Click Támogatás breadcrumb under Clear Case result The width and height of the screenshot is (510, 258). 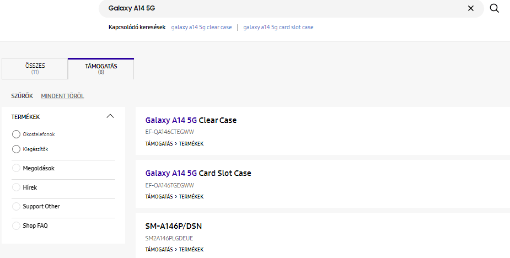pyautogui.click(x=159, y=144)
